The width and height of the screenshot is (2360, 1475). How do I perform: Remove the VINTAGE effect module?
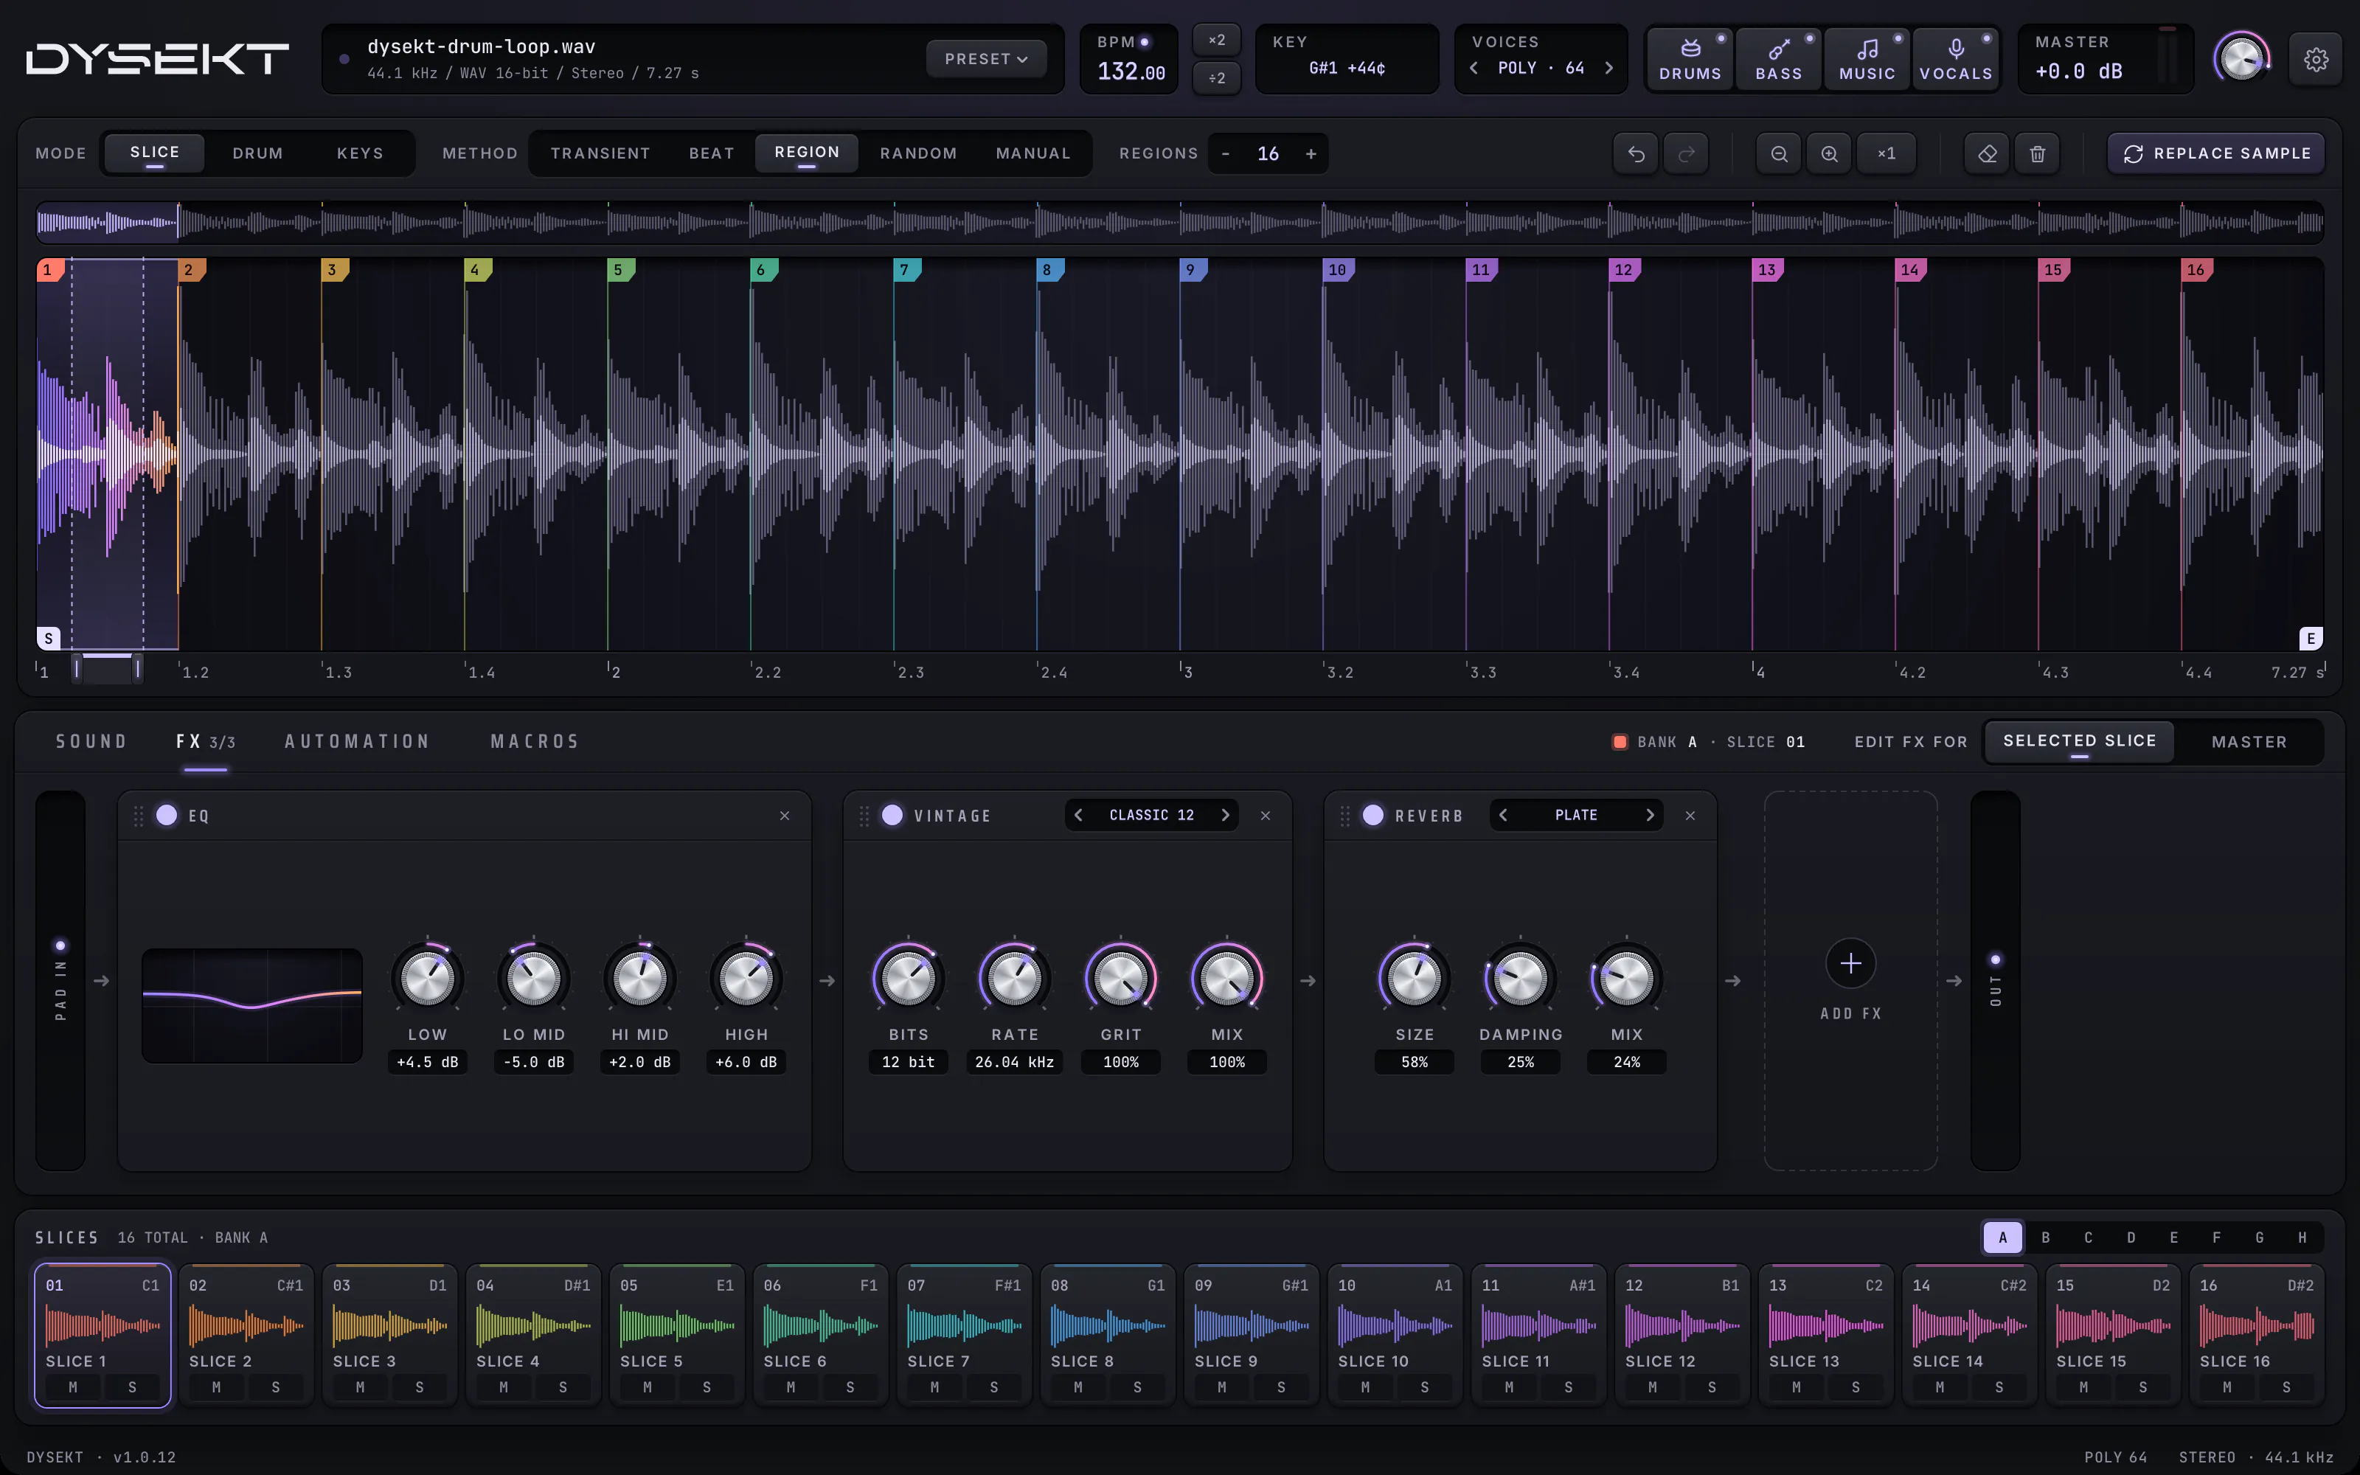(x=1266, y=816)
